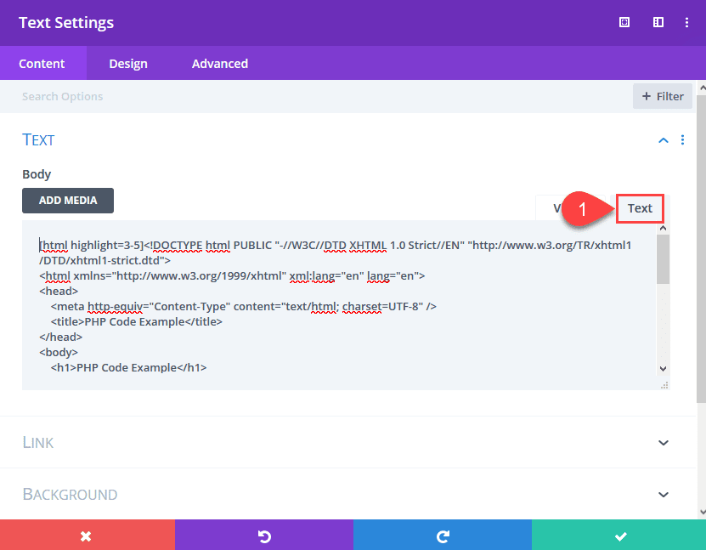706x550 pixels.
Task: Save settings with green checkmark icon
Action: pos(618,536)
